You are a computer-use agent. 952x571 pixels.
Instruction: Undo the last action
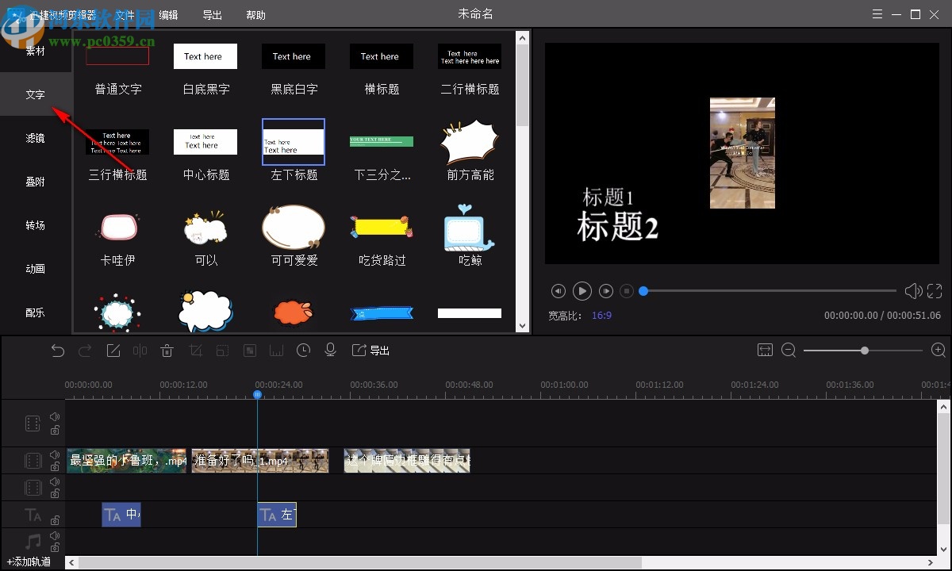tap(57, 350)
